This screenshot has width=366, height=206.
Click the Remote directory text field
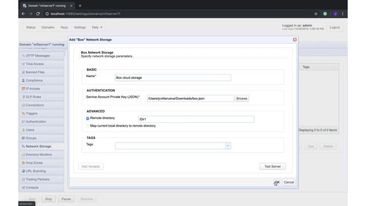[196, 119]
